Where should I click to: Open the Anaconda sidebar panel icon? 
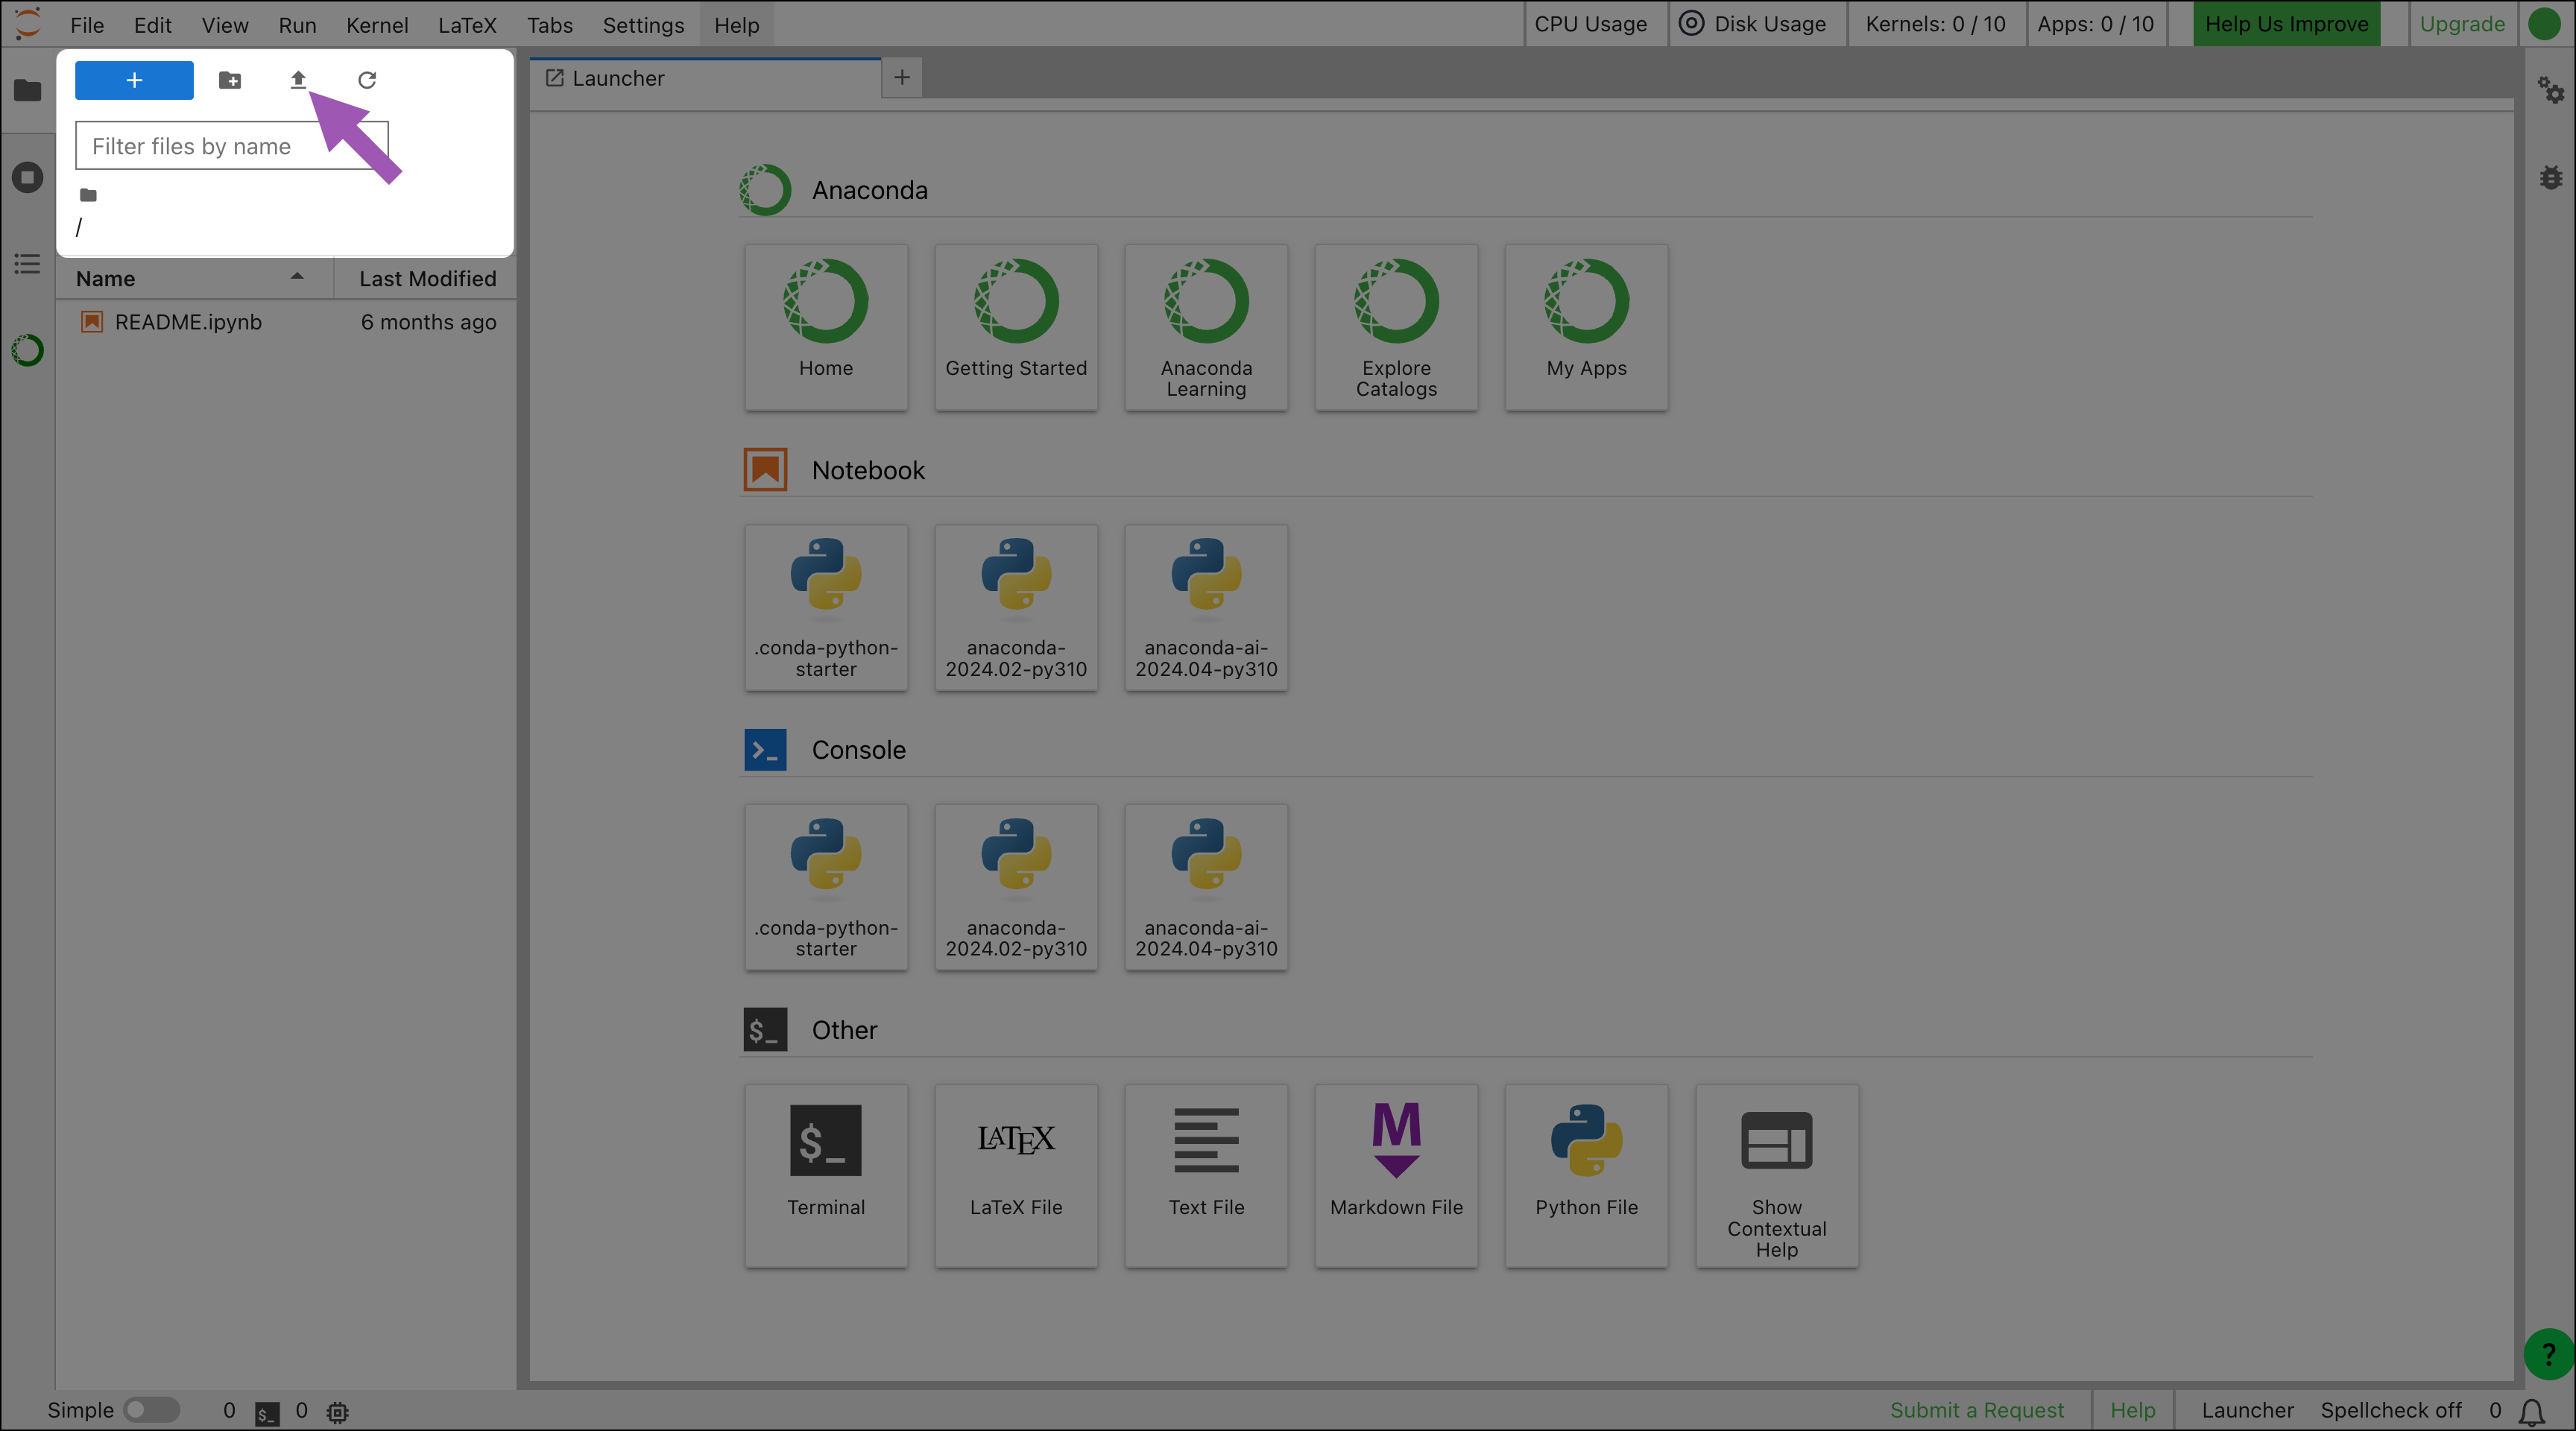point(27,350)
